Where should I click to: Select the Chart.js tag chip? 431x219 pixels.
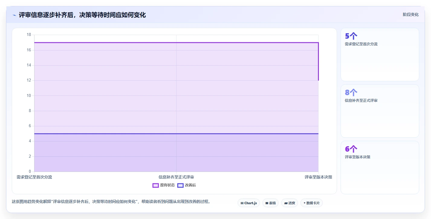pos(249,203)
